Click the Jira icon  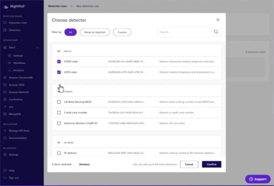coord(5,107)
